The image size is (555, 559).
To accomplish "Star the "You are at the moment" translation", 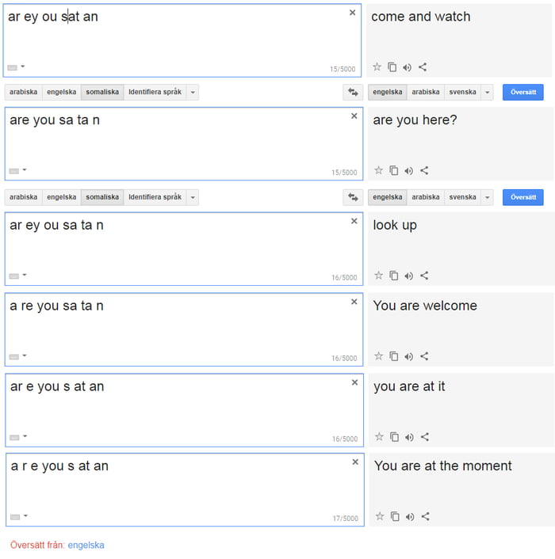I will pos(379,516).
